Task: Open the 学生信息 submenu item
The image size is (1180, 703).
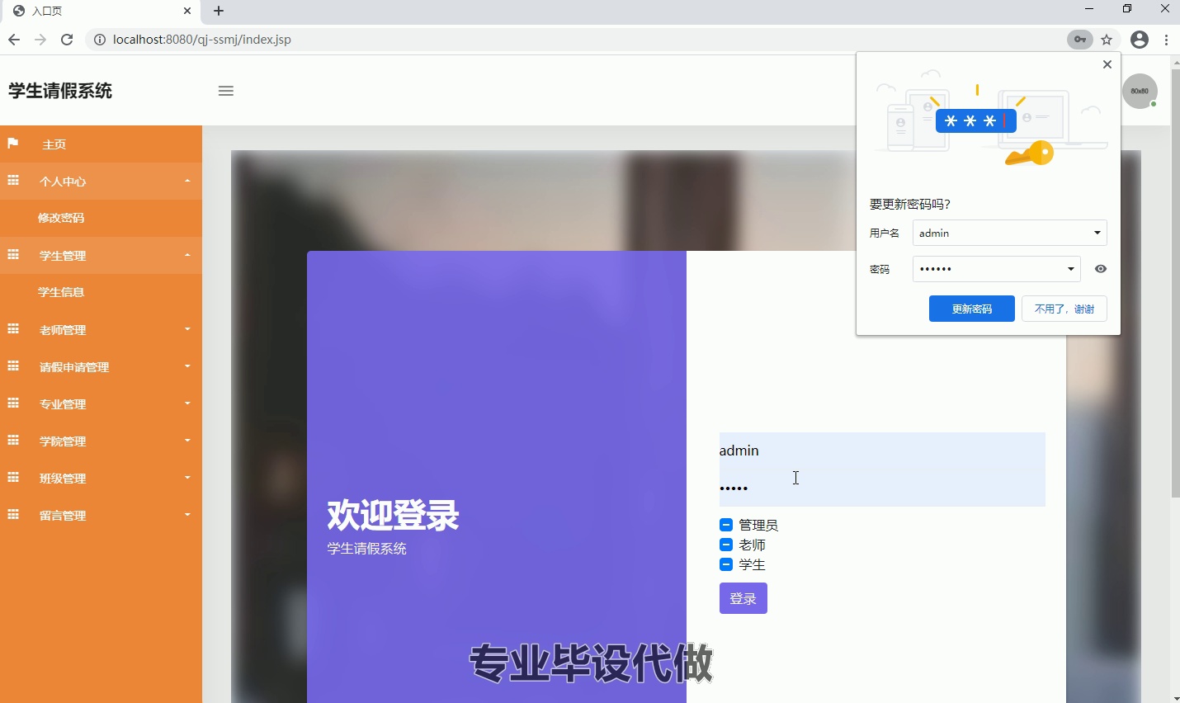Action: point(101,292)
